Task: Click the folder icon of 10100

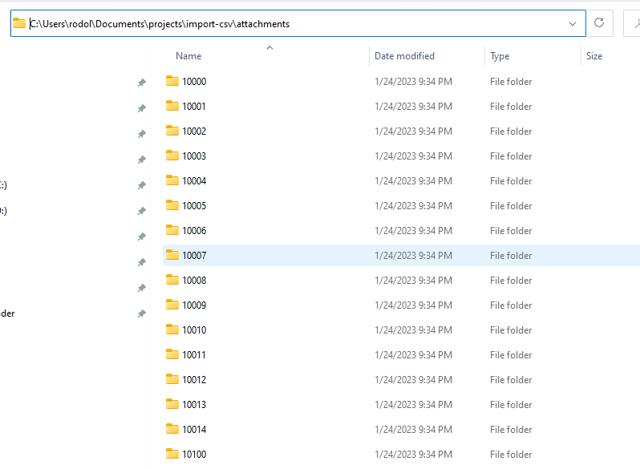Action: (172, 454)
